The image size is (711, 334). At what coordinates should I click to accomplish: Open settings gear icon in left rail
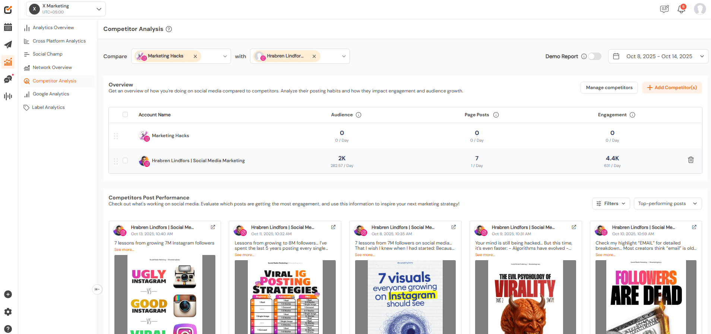point(8,312)
